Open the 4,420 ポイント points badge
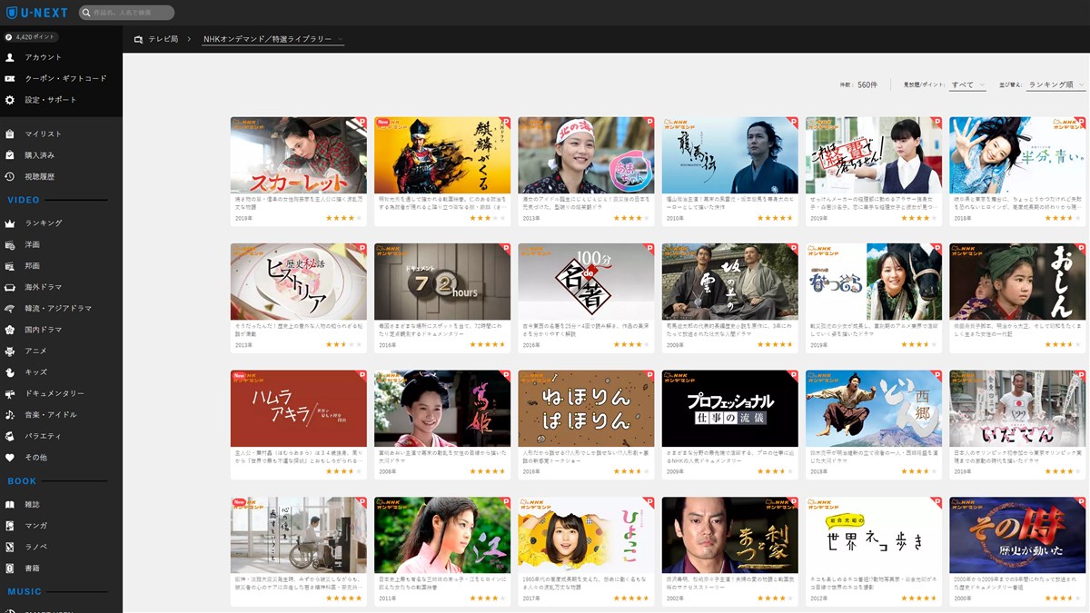Image resolution: width=1090 pixels, height=613 pixels. pos(32,37)
